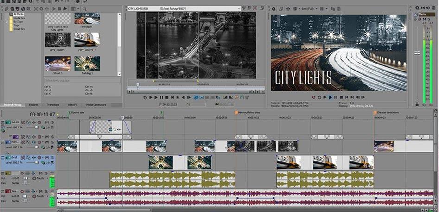Toggle external monitor icon in preview toolbar

(281, 9)
